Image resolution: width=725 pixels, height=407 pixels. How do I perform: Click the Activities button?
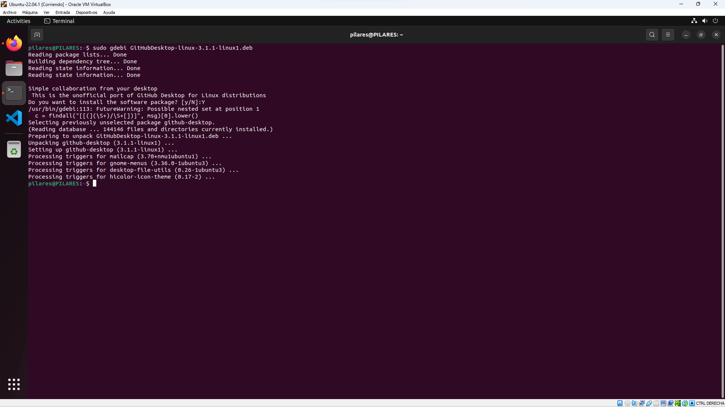coord(19,21)
